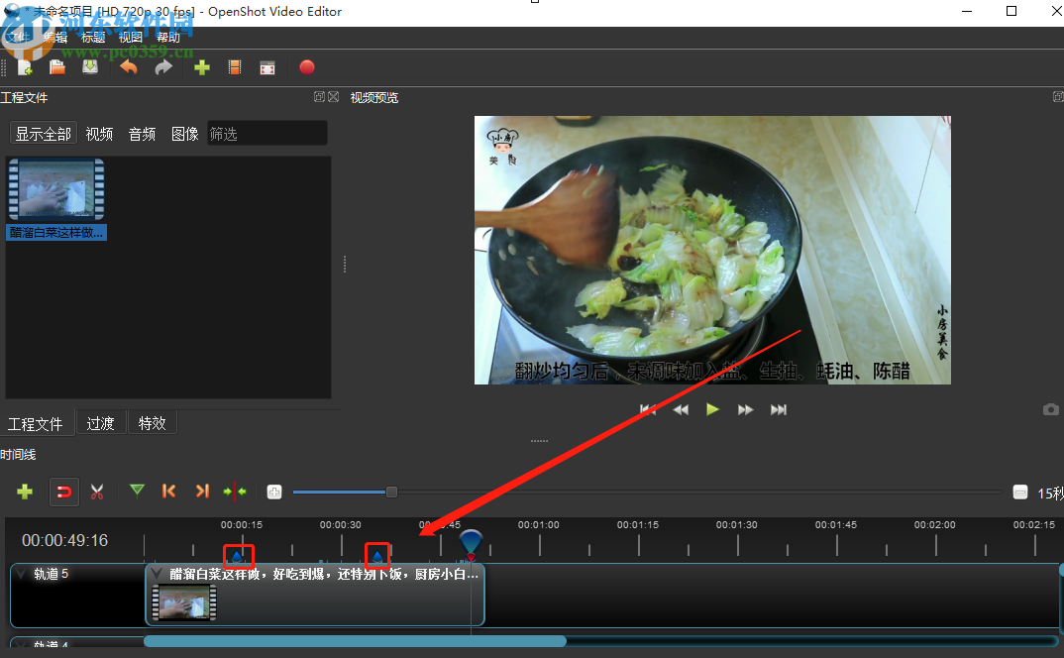The height and width of the screenshot is (658, 1064).
Task: Open Choose Profile film icon
Action: point(235,67)
